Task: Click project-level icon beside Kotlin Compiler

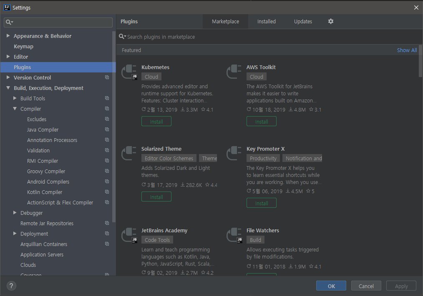Action: pos(107,192)
